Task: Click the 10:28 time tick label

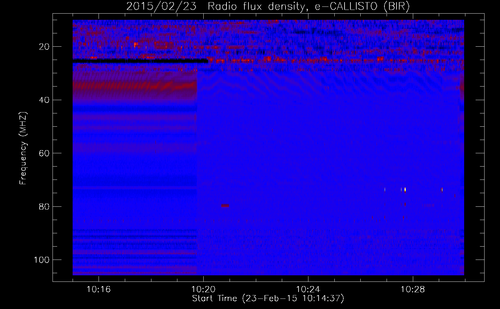Action: point(413,290)
